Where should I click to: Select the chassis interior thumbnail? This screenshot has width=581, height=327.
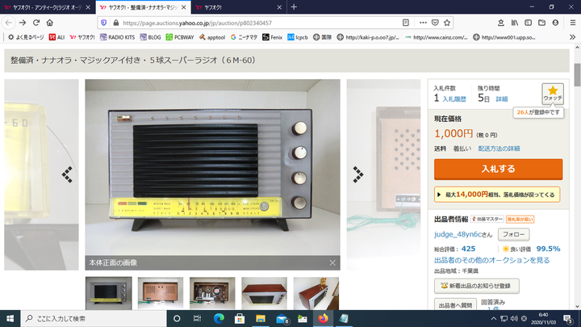coord(212,293)
